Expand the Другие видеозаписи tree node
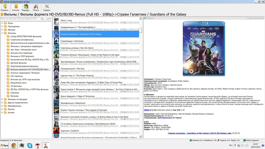 2,102
